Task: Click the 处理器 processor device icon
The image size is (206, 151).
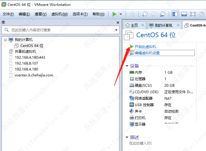Action: point(132,79)
